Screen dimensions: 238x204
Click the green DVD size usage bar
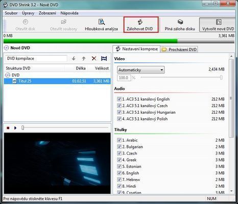[x=90, y=41]
